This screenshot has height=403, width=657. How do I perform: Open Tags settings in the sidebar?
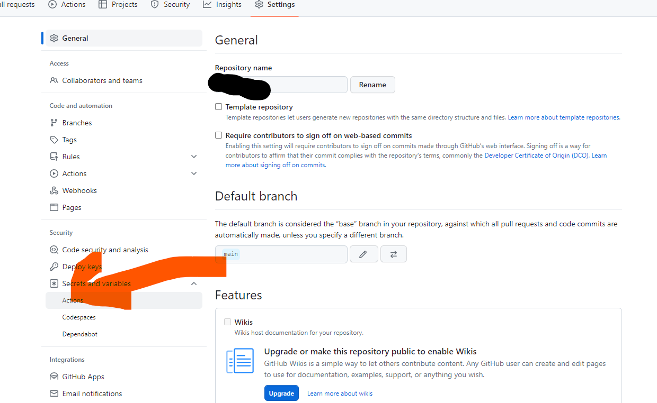click(69, 140)
